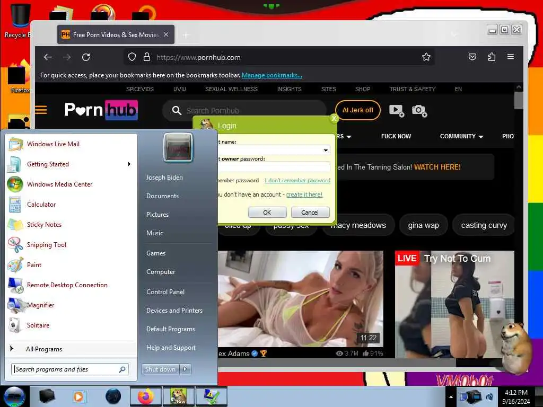Image resolution: width=543 pixels, height=407 pixels.
Task: Open Windows Media Center from Start menu
Action: (x=71, y=184)
